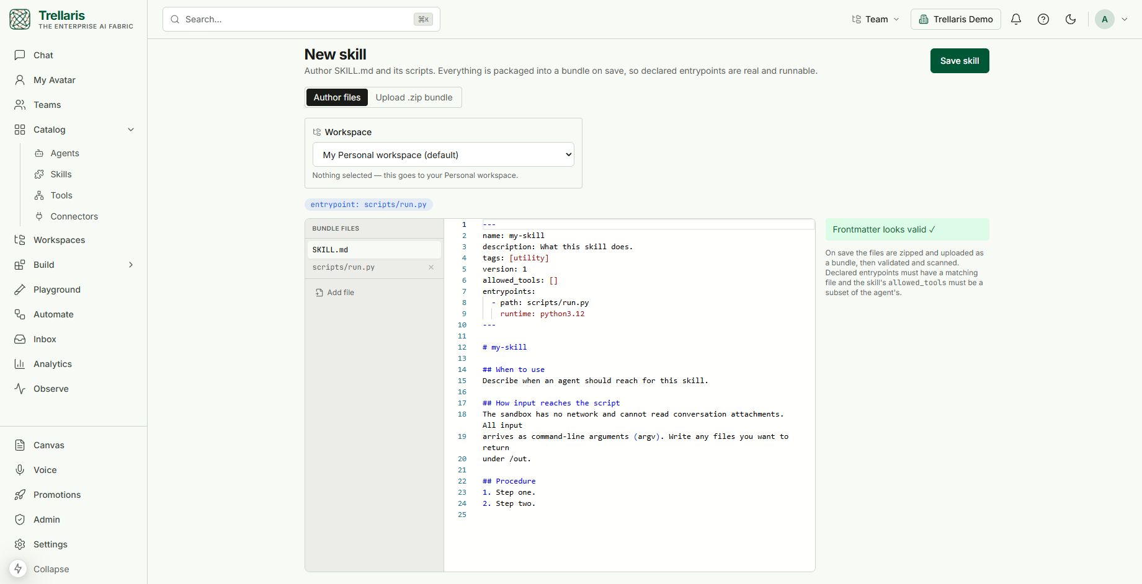Click the '## Procedure' heading in editor
The width and height of the screenshot is (1142, 584).
[x=509, y=481]
